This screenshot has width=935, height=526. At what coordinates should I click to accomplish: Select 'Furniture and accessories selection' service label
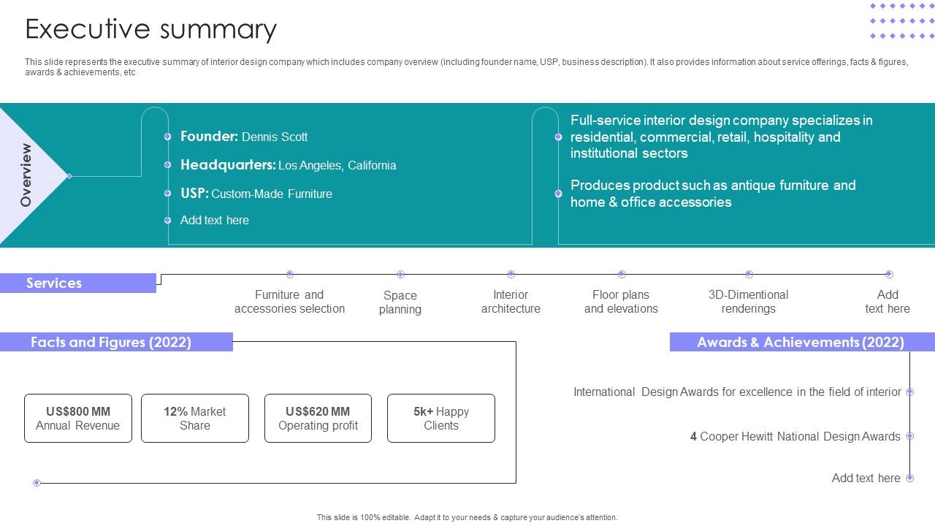click(x=289, y=302)
